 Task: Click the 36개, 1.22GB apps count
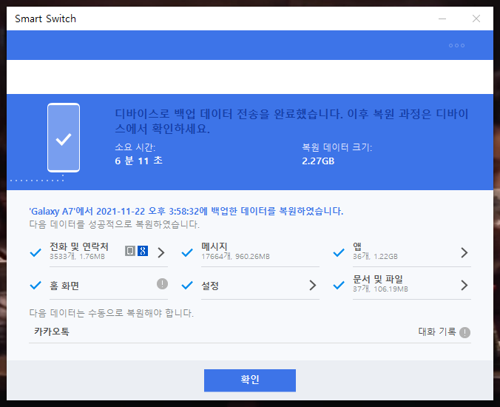coord(375,257)
